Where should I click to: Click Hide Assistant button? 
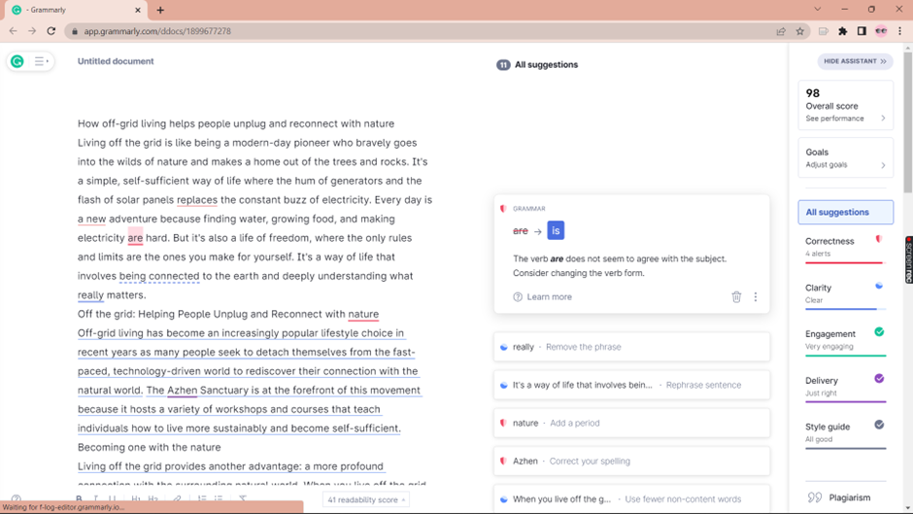[x=855, y=61]
